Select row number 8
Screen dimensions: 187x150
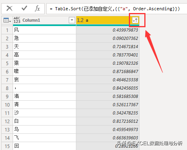click(7, 88)
